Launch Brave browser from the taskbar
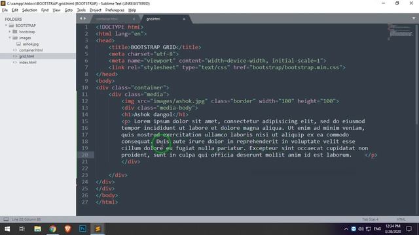The width and height of the screenshot is (419, 235). (67, 229)
